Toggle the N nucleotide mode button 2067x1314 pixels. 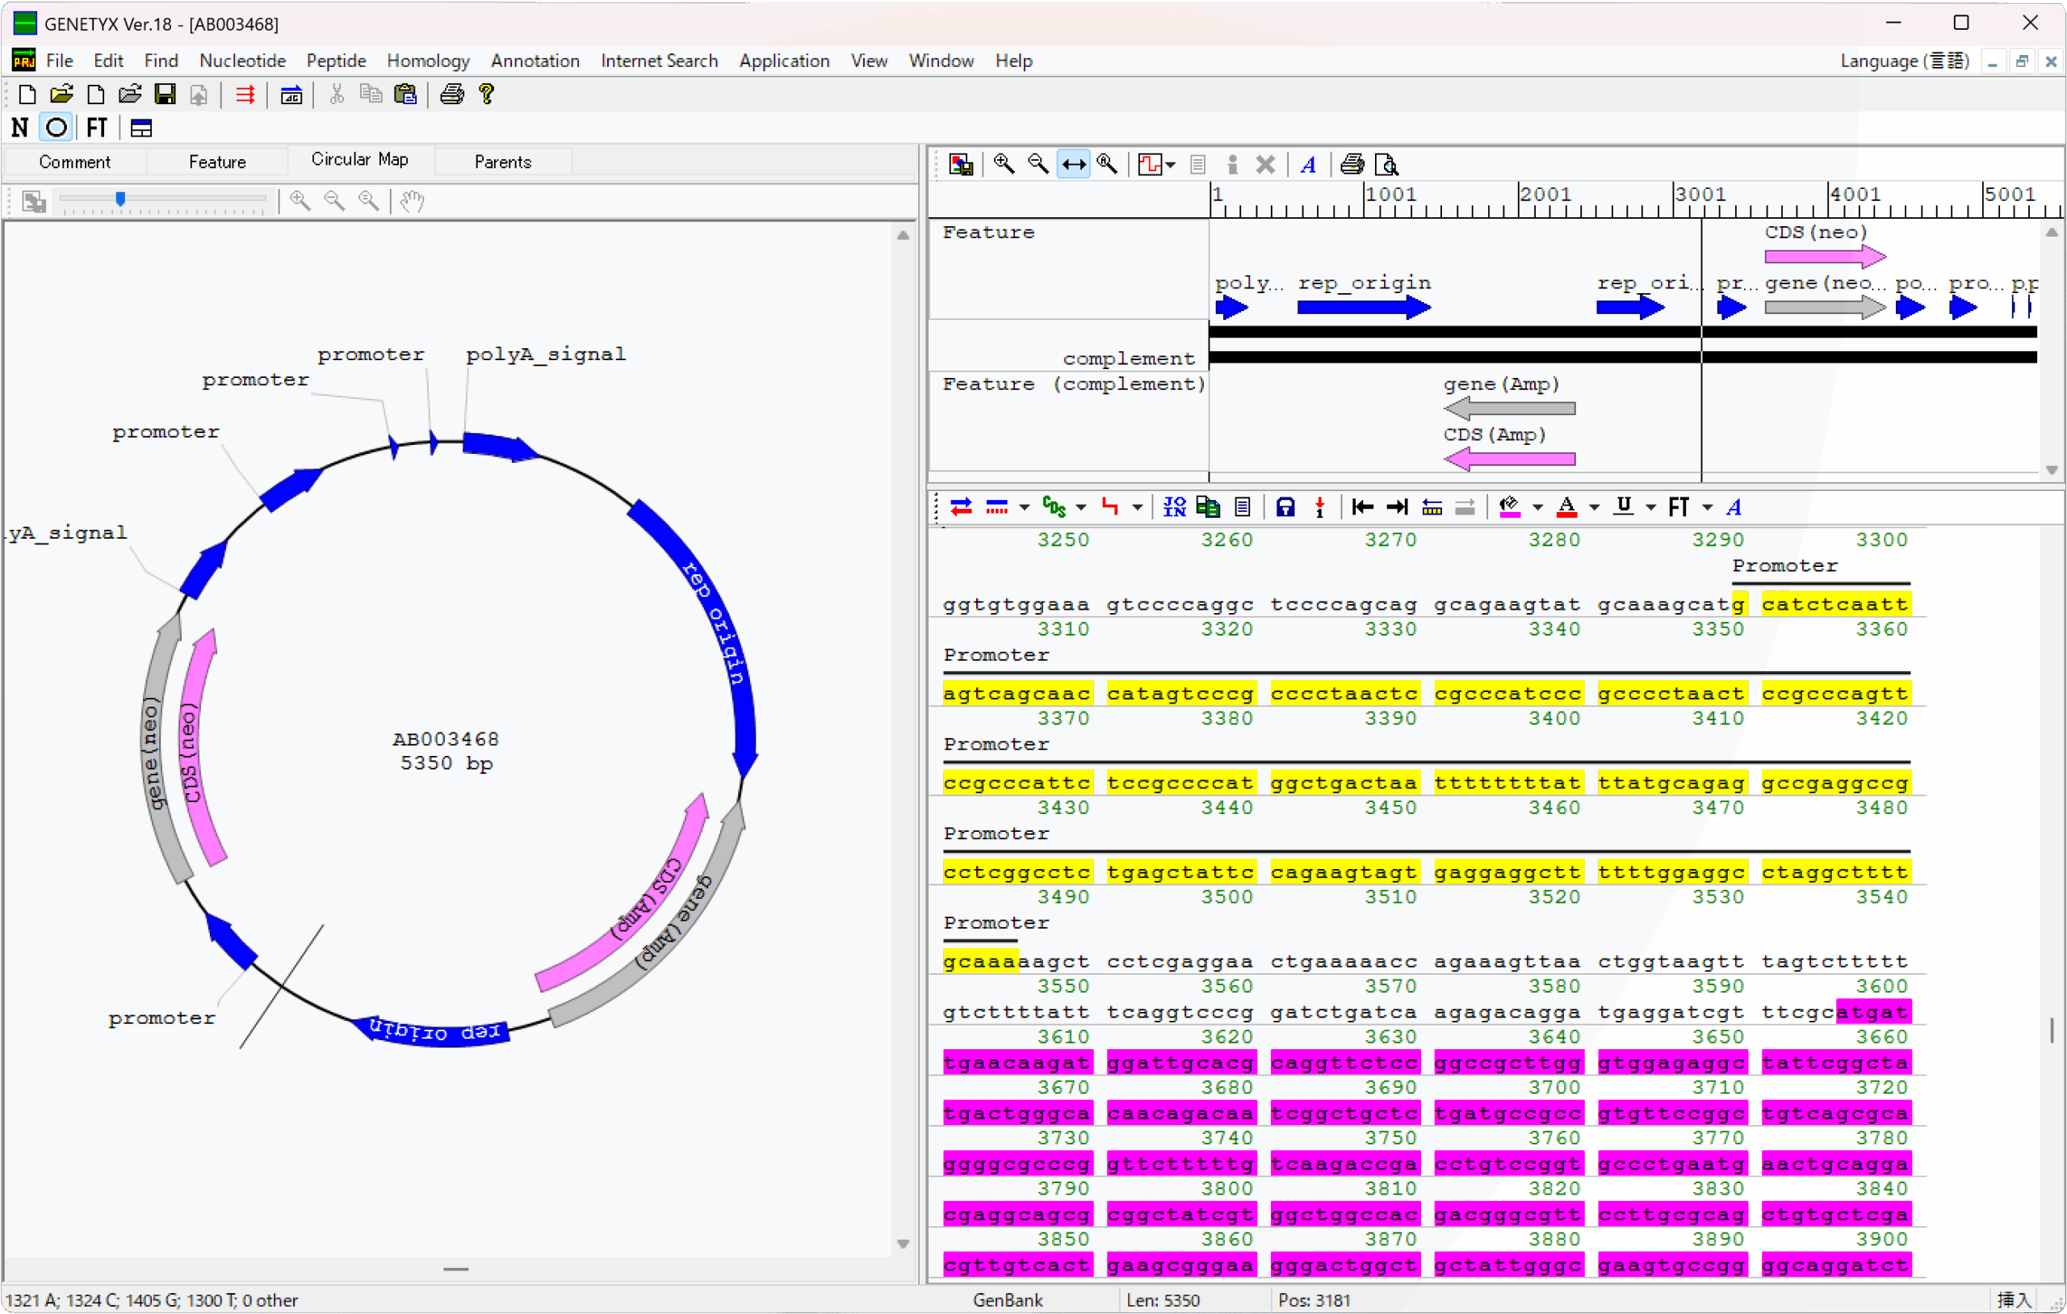(x=19, y=128)
